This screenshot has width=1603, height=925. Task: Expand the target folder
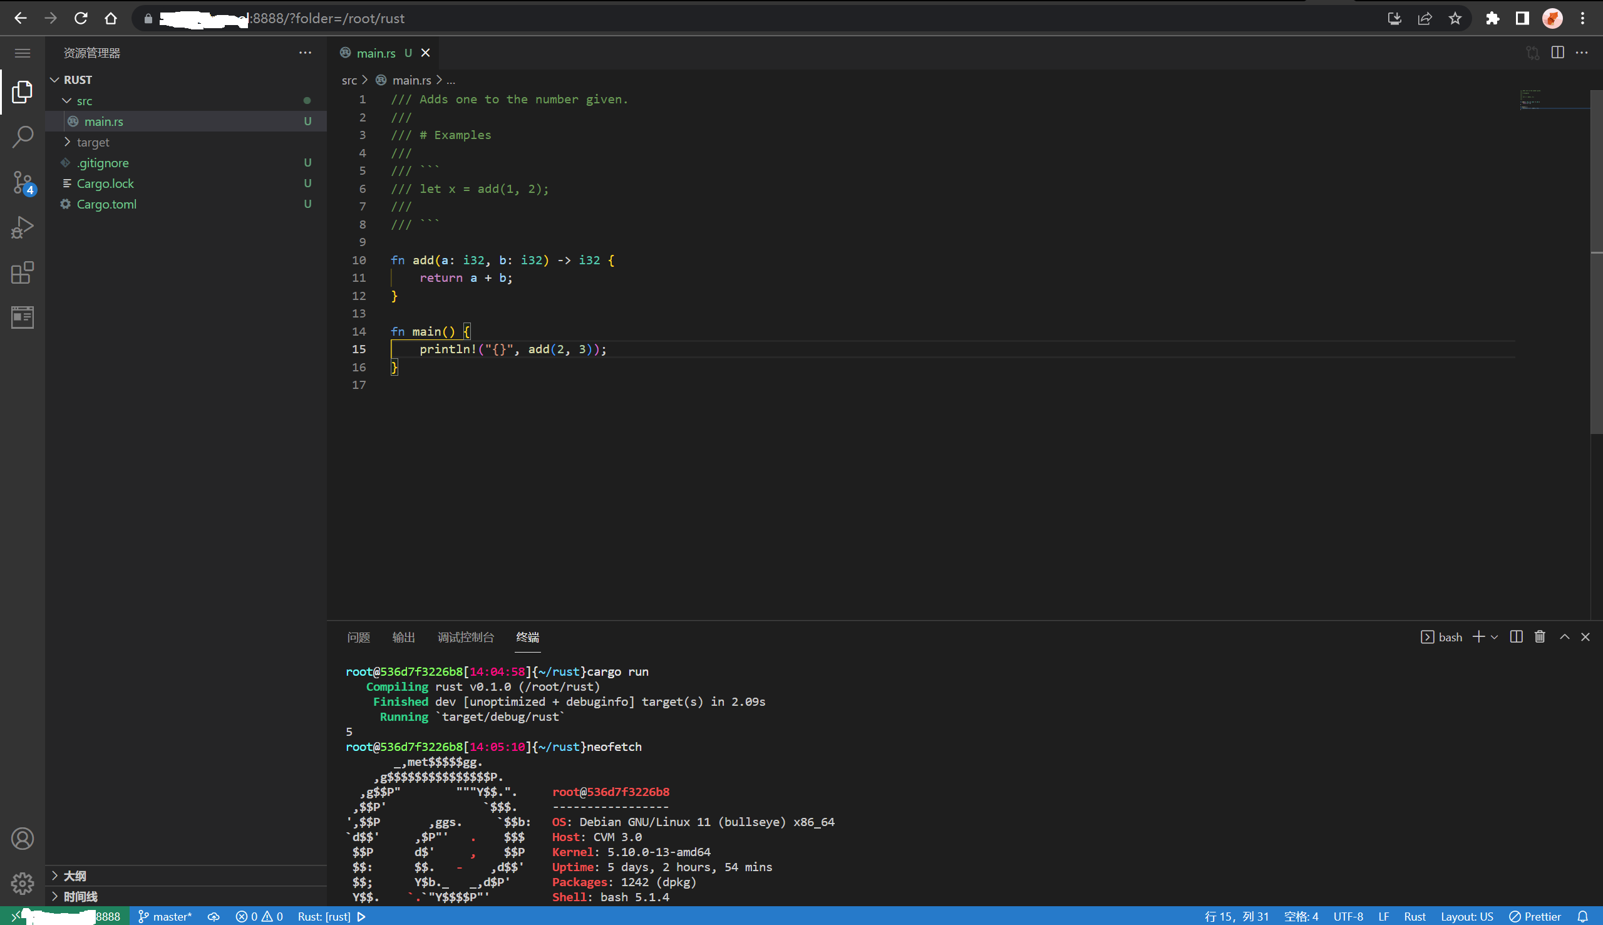click(x=93, y=142)
